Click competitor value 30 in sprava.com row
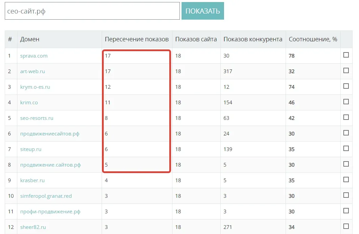 point(226,56)
